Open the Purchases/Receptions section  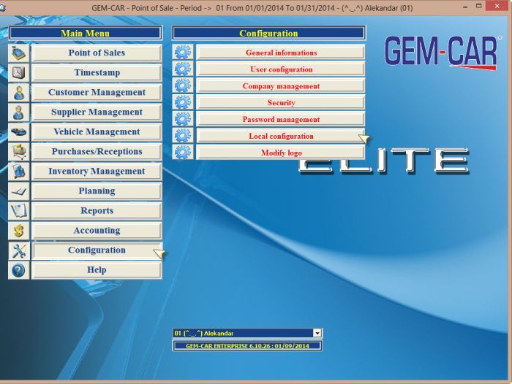pos(97,152)
